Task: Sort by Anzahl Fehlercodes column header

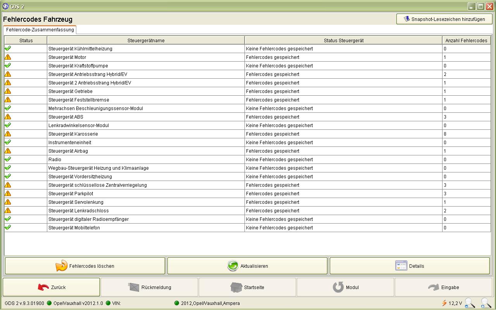Action: coord(466,40)
